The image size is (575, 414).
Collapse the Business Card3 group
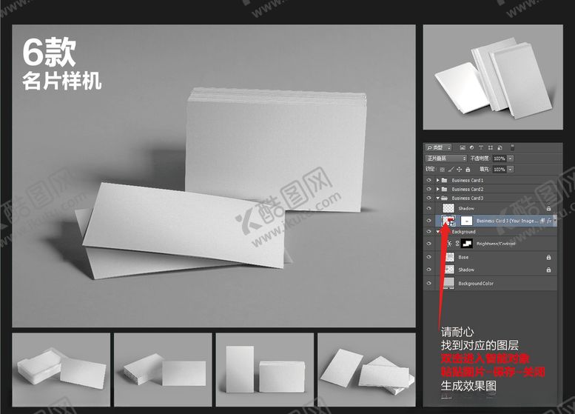click(437, 198)
